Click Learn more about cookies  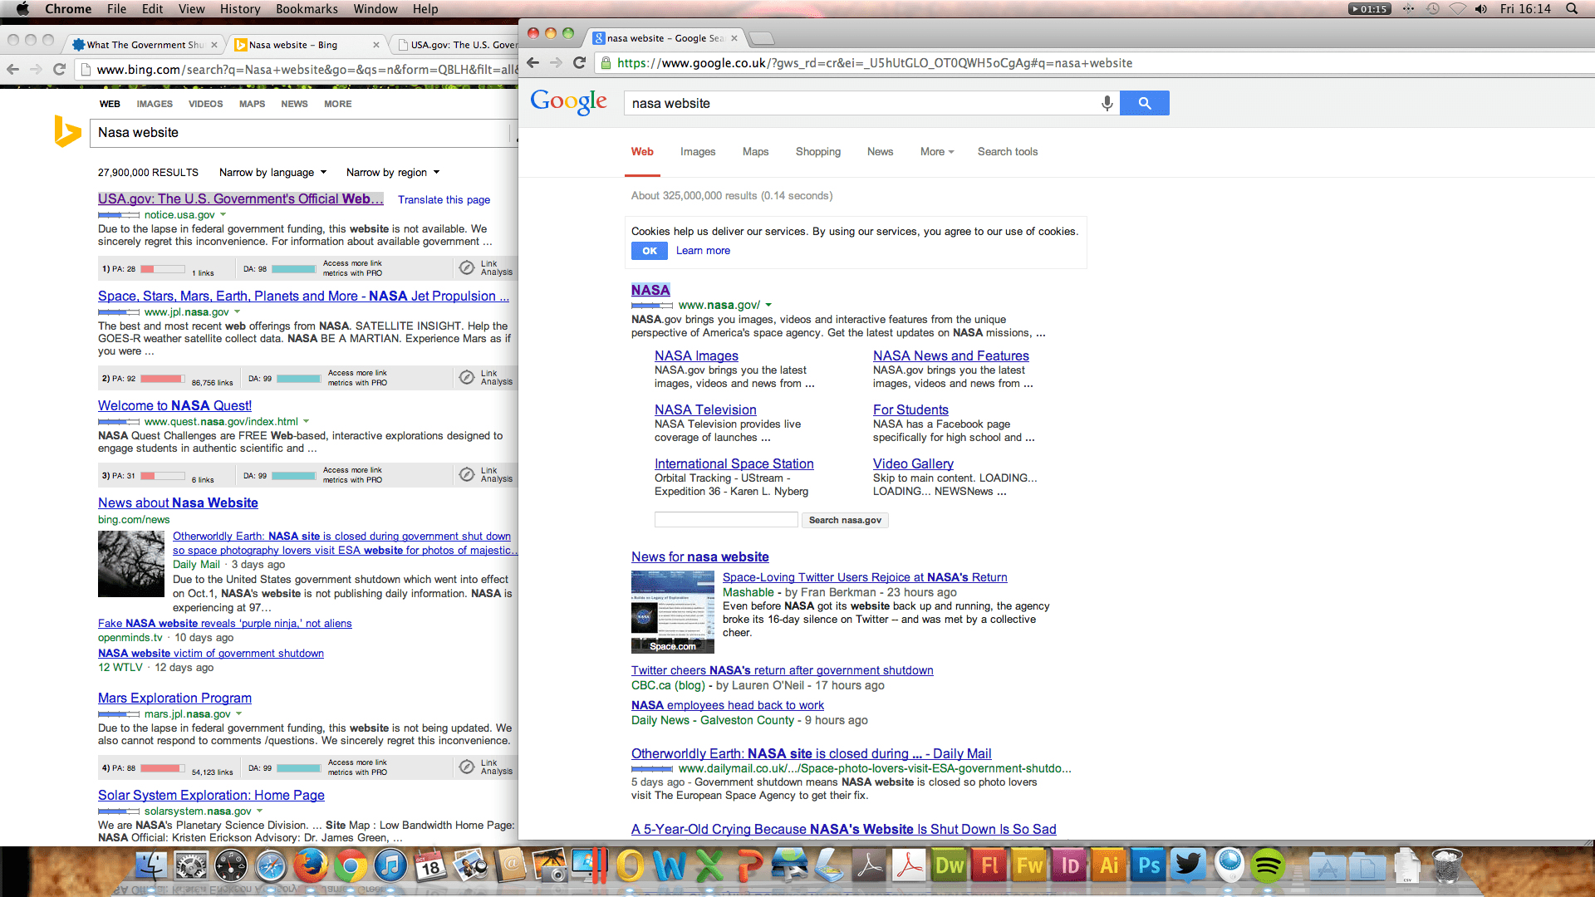(703, 251)
